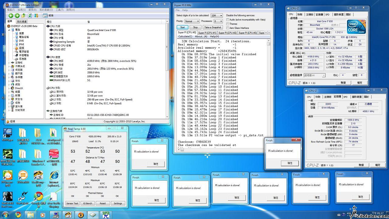Launch Internet Explorer desktop shortcut
Viewport: 389px width, 219px height.
coord(54,178)
